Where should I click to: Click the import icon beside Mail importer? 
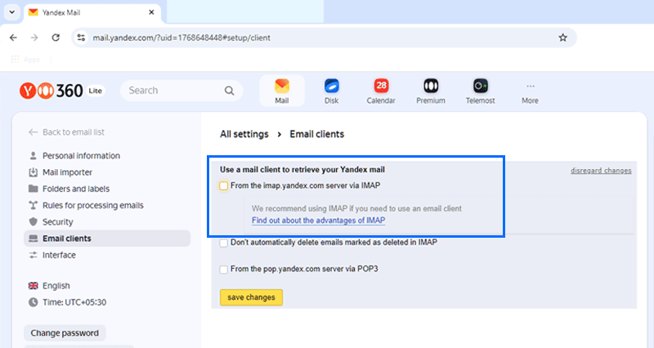click(x=33, y=172)
